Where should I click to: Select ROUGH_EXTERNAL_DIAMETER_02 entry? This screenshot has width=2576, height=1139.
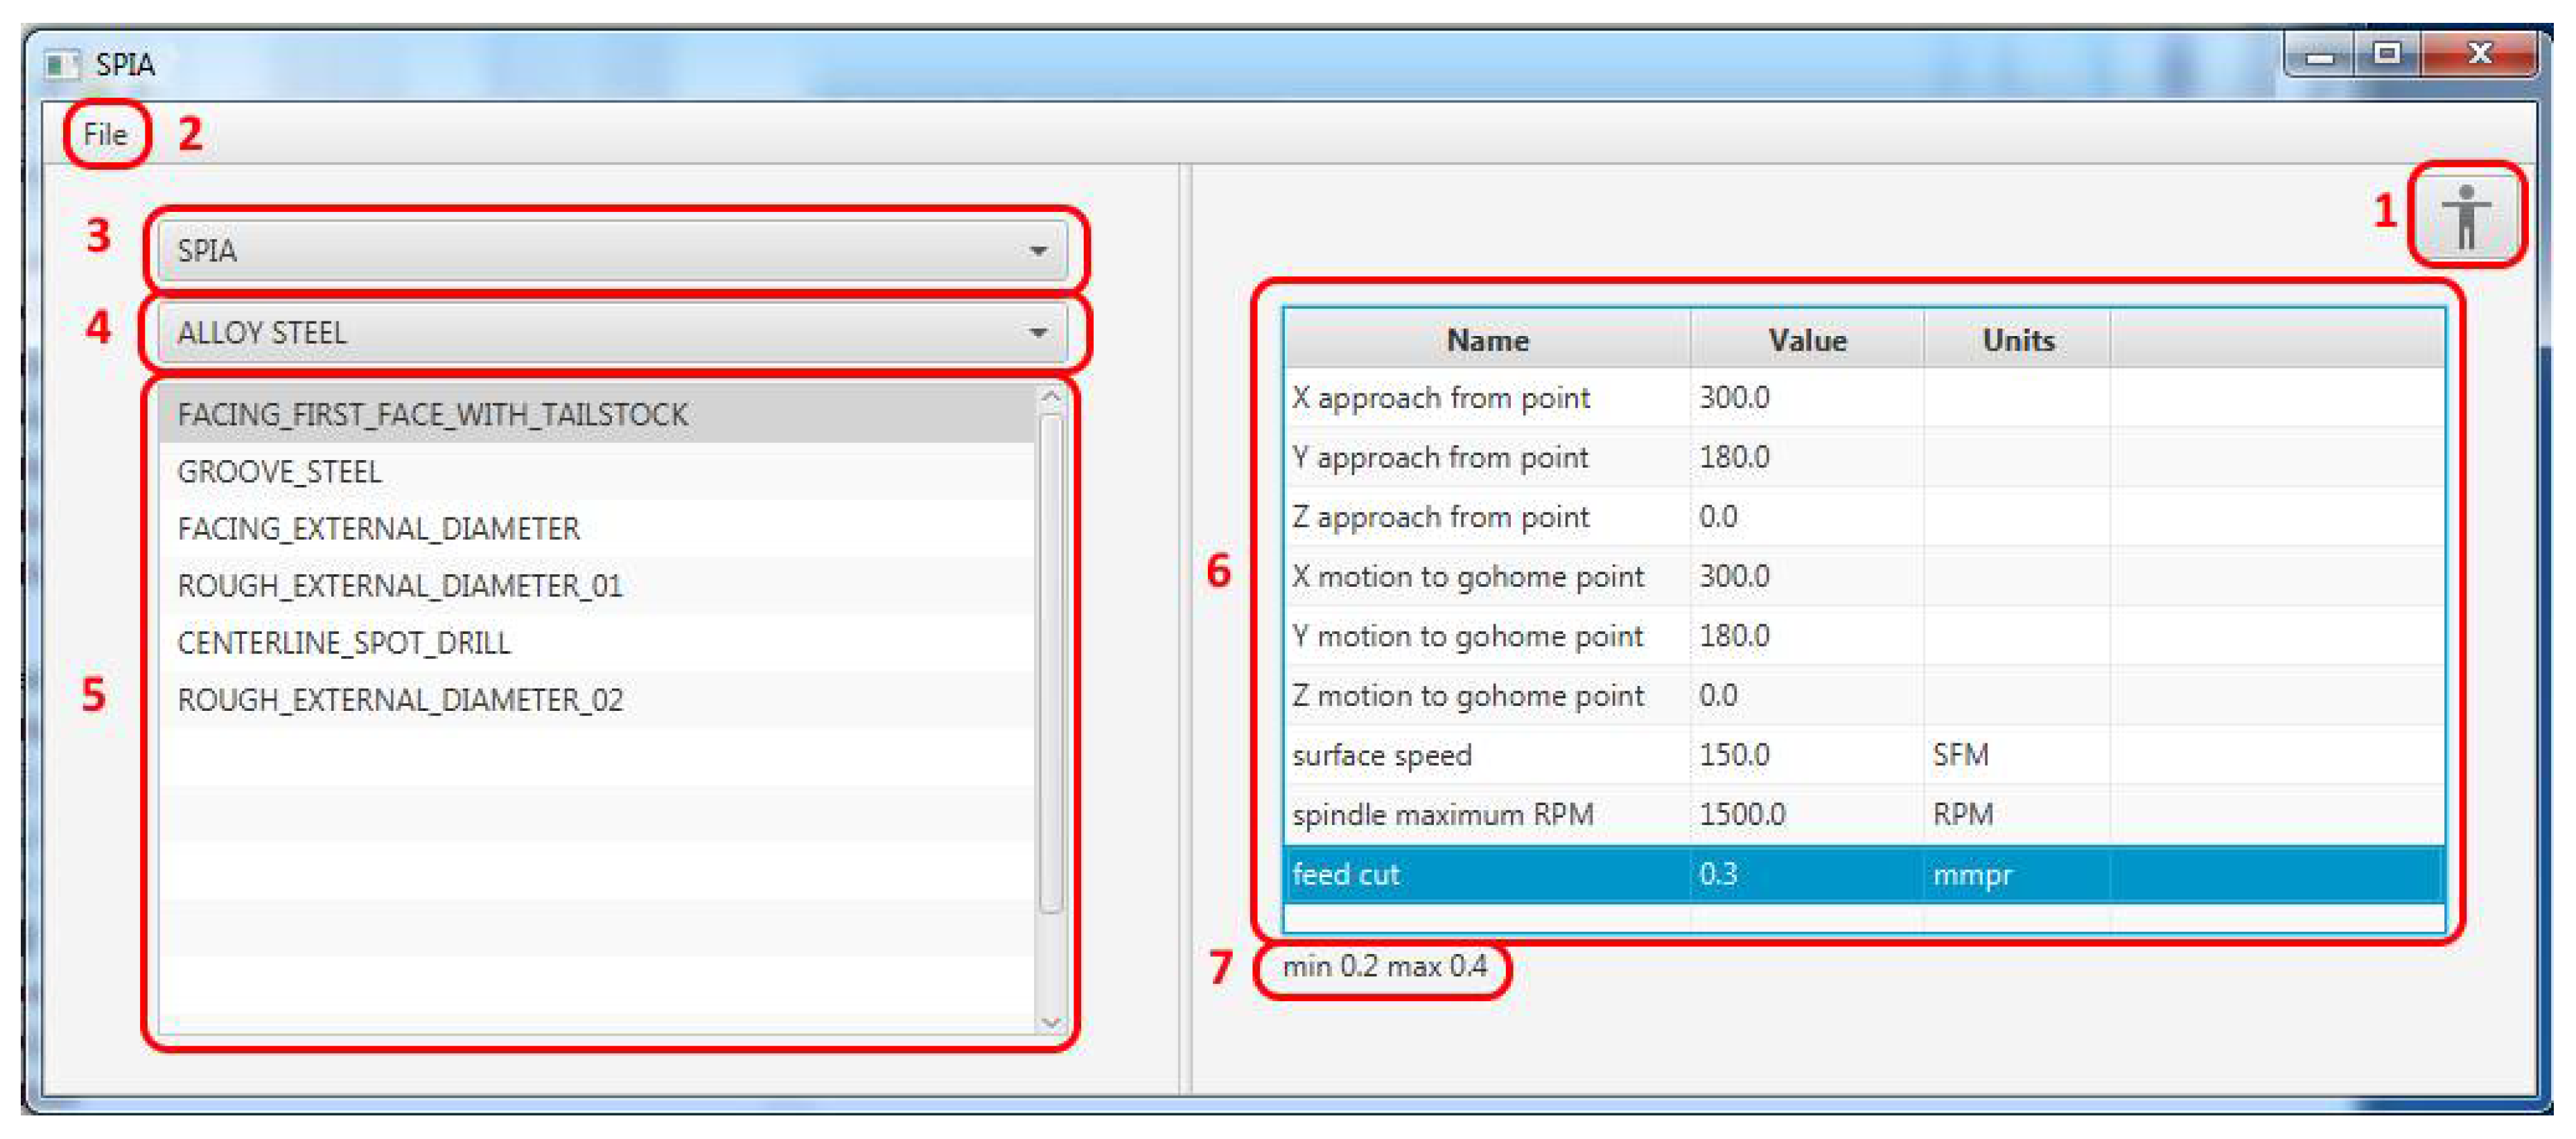[400, 699]
